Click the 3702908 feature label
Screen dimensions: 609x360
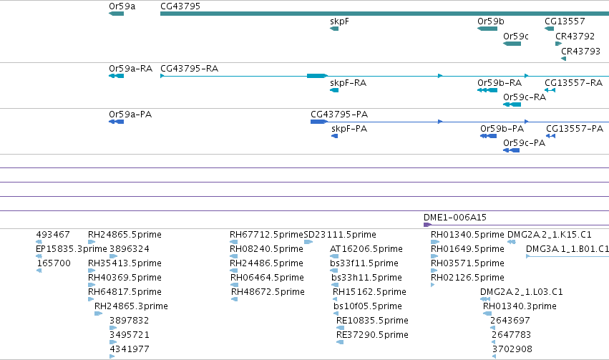pos(512,349)
